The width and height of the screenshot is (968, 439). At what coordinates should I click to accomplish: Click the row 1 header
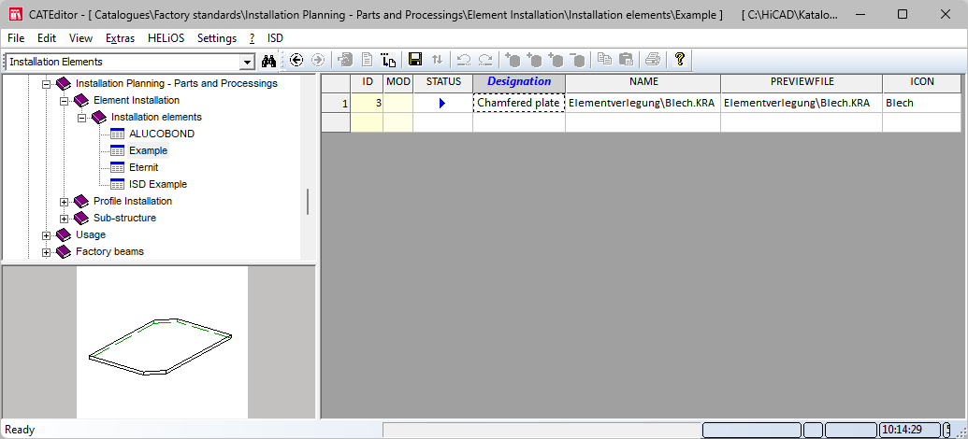click(337, 104)
